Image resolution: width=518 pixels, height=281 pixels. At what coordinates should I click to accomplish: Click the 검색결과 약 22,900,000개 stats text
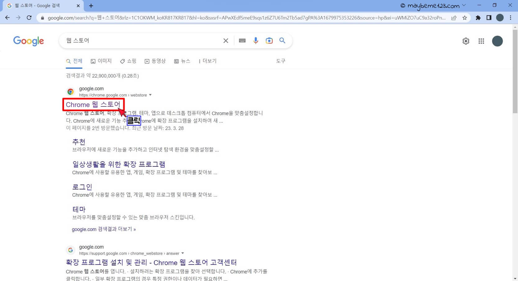(x=102, y=76)
